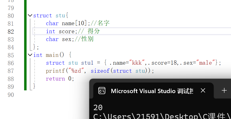Click the name[10] array declaration
Image resolution: width=231 pixels, height=119 pixels.
74,23
